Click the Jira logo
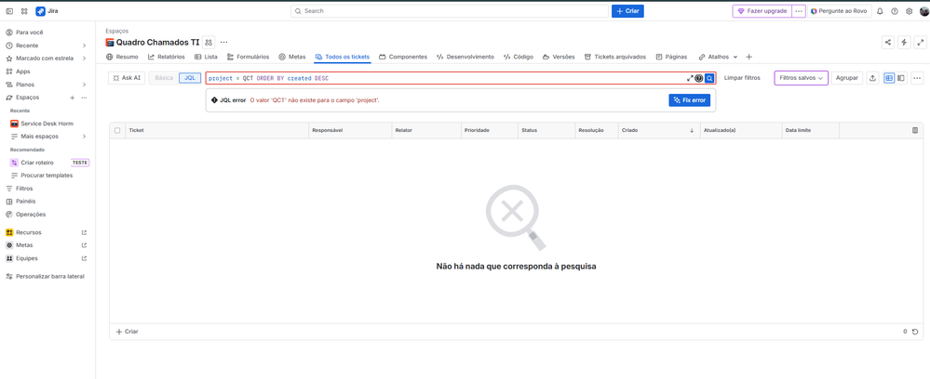 coord(47,11)
